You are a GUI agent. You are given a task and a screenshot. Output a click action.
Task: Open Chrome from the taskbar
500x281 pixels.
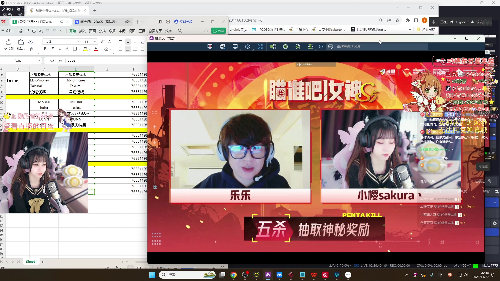point(234,275)
